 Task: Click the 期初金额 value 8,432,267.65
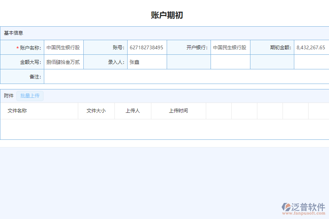[311, 47]
